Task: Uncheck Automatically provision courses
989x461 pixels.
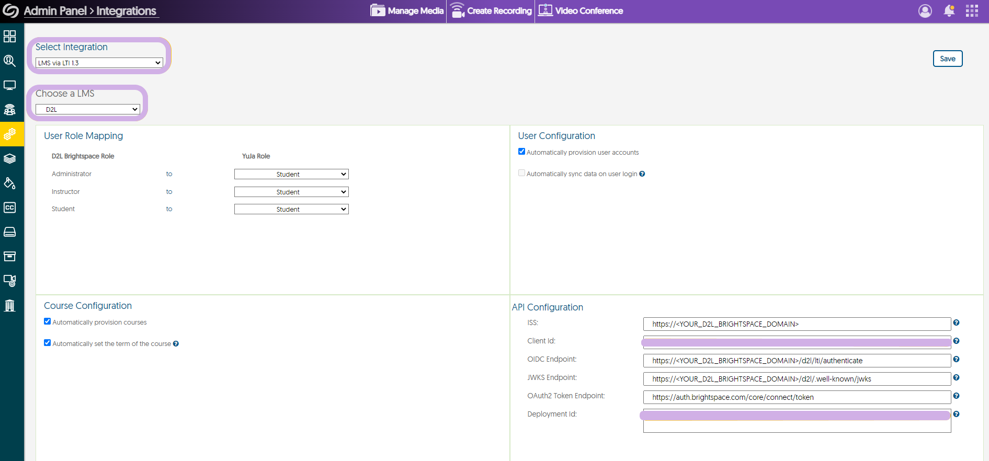Action: tap(48, 321)
